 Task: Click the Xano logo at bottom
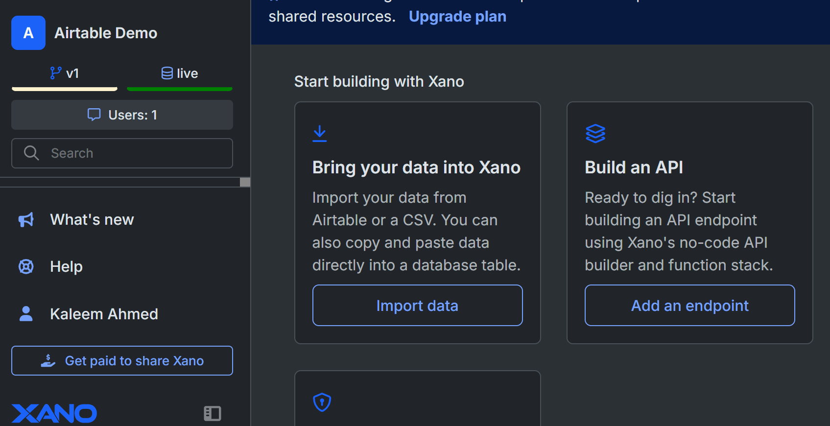point(54,413)
